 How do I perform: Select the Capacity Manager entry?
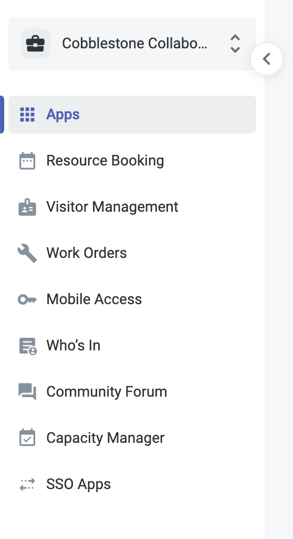point(132,438)
